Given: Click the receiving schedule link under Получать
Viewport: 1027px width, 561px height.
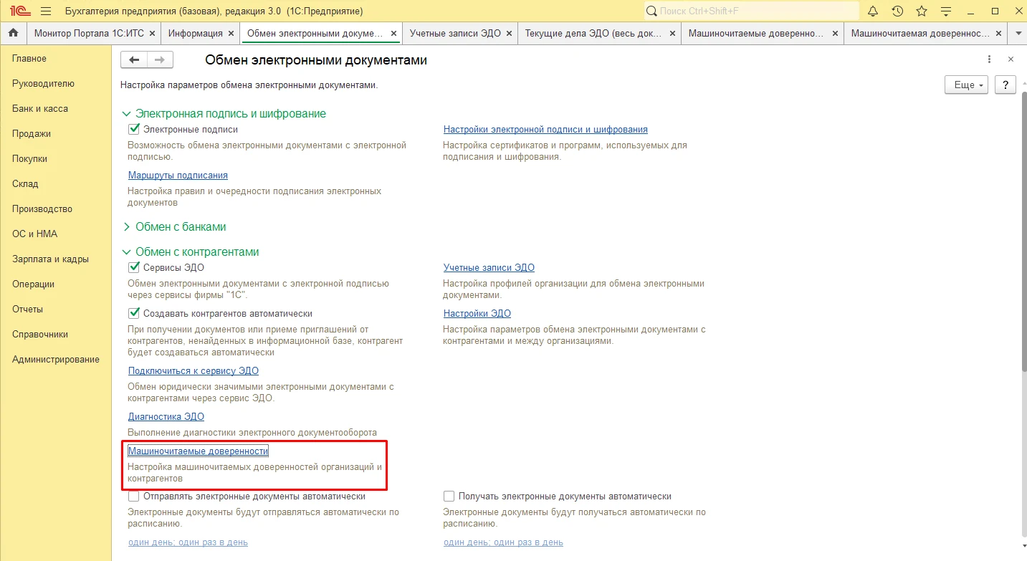Looking at the screenshot, I should click(x=503, y=542).
